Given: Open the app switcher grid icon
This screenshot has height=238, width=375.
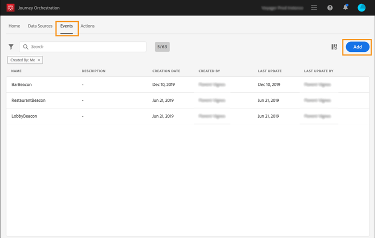Looking at the screenshot, I should [x=314, y=7].
